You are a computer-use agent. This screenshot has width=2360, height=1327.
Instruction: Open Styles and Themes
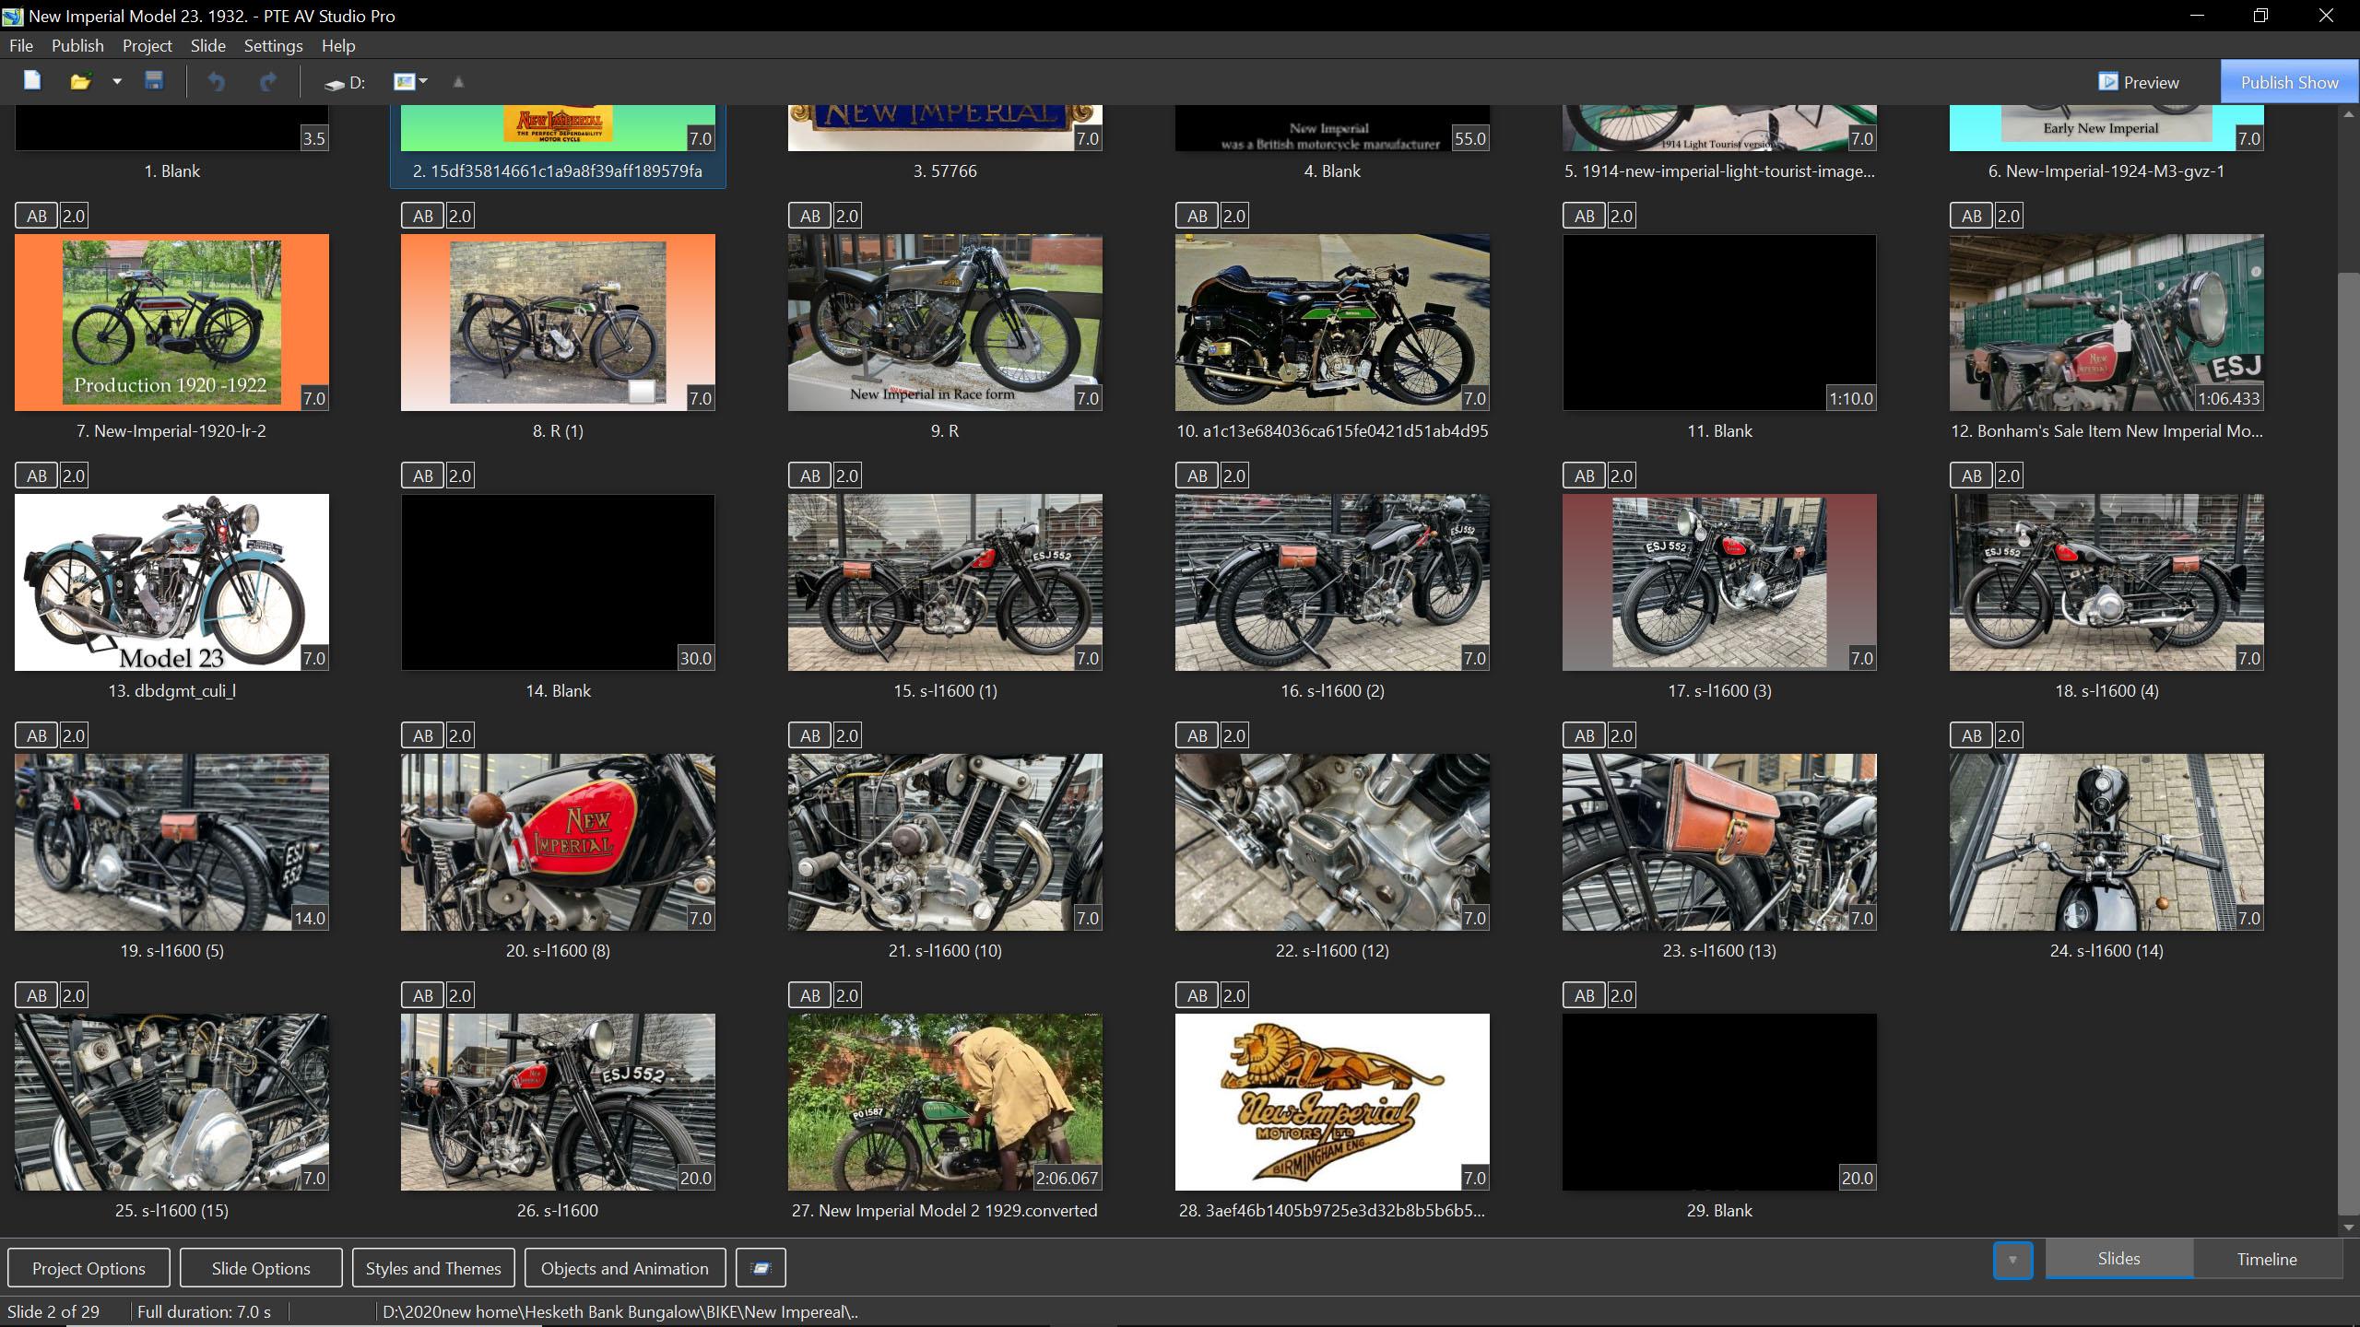433,1268
